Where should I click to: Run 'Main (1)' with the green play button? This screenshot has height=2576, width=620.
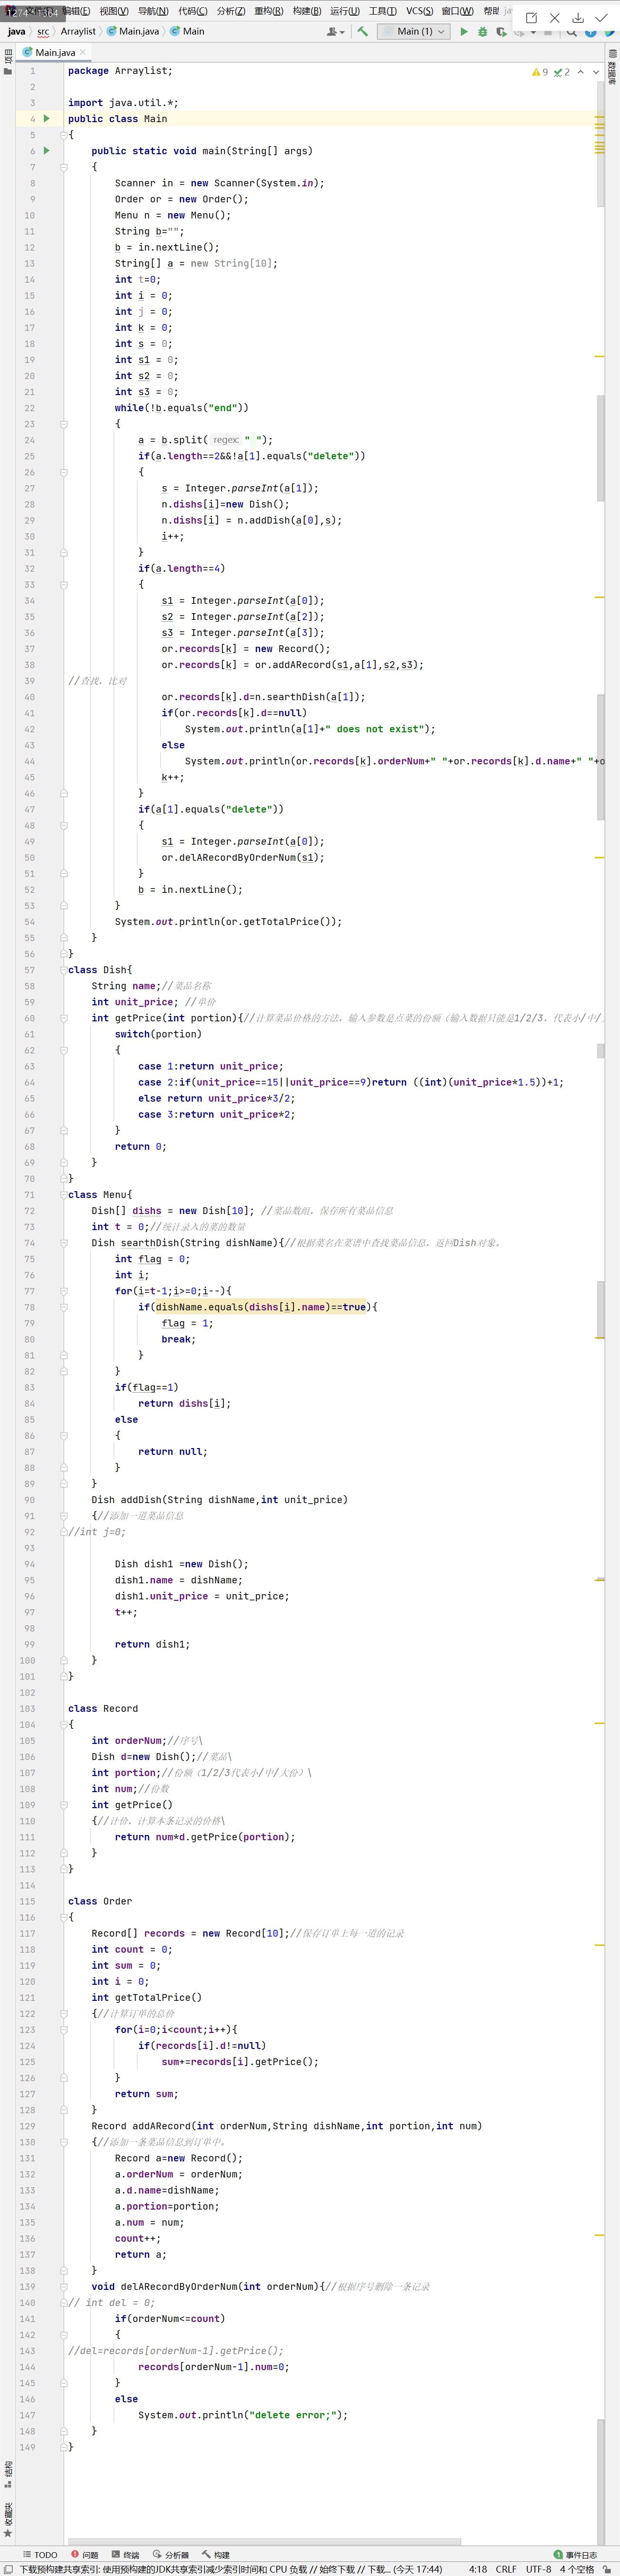tap(464, 32)
